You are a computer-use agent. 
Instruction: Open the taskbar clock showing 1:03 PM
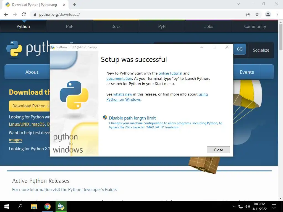(259, 206)
